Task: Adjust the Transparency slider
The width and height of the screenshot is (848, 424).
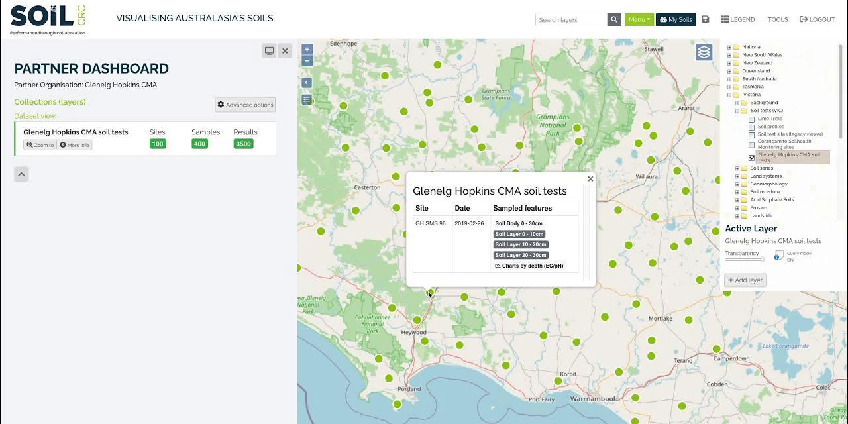Action: (745, 260)
